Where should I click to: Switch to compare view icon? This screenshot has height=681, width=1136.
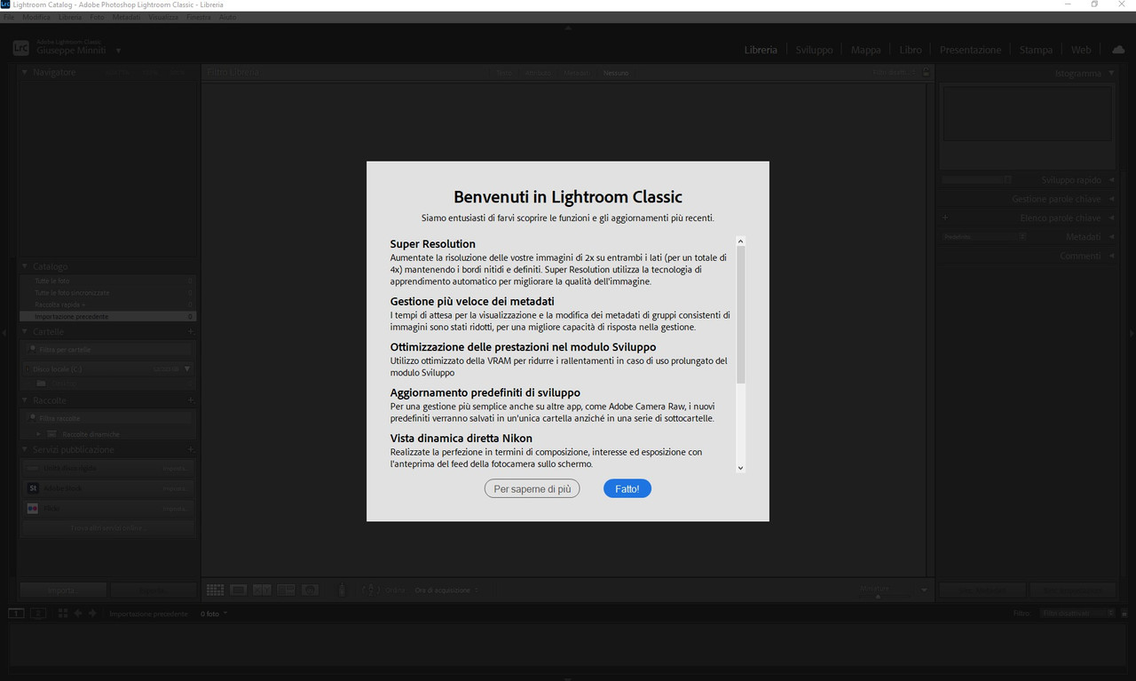[263, 590]
